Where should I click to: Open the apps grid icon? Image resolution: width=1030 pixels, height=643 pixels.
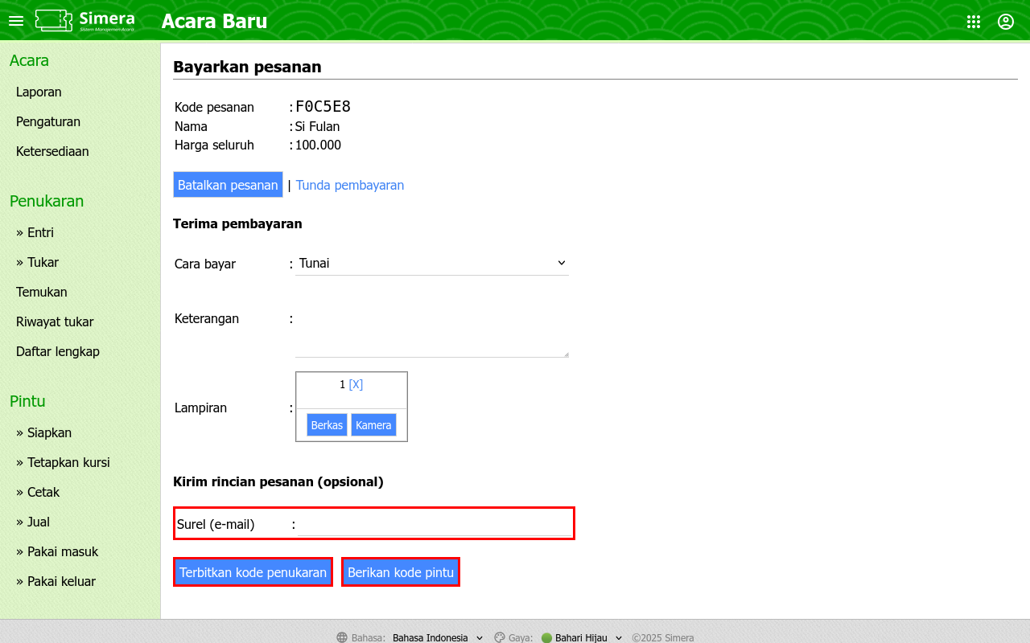pos(974,22)
